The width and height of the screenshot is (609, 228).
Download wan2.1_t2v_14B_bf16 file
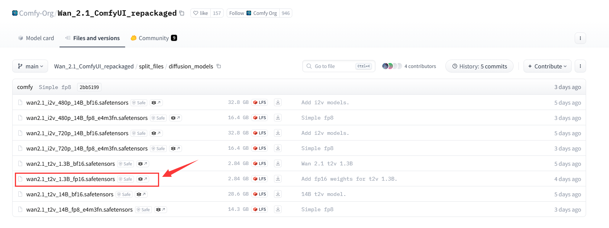278,194
